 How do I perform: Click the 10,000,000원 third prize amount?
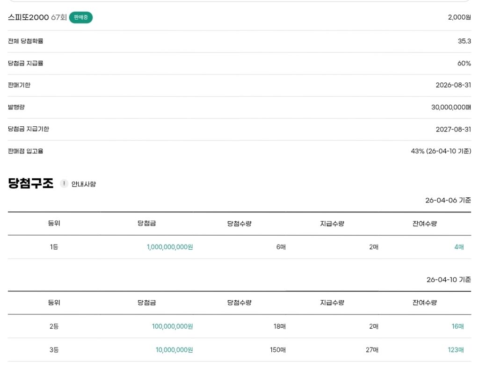174,350
